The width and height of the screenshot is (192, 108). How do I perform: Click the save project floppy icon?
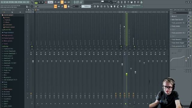pos(131,2)
